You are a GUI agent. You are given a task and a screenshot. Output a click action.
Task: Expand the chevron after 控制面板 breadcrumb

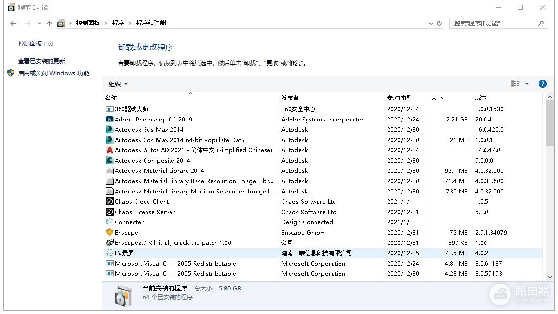pos(106,23)
